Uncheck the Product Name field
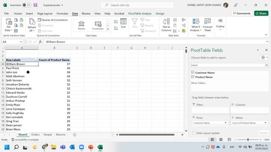This screenshot has height=152, width=271. point(193,77)
